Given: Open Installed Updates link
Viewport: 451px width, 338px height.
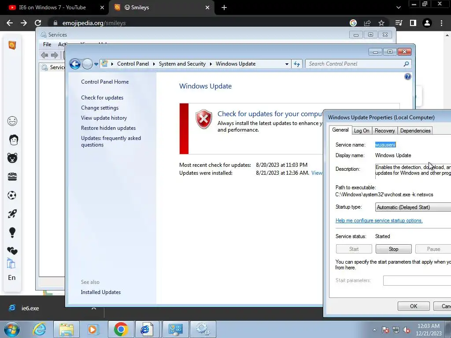Looking at the screenshot, I should tap(101, 292).
